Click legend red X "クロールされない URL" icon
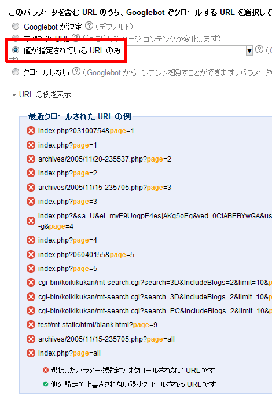 (46, 371)
